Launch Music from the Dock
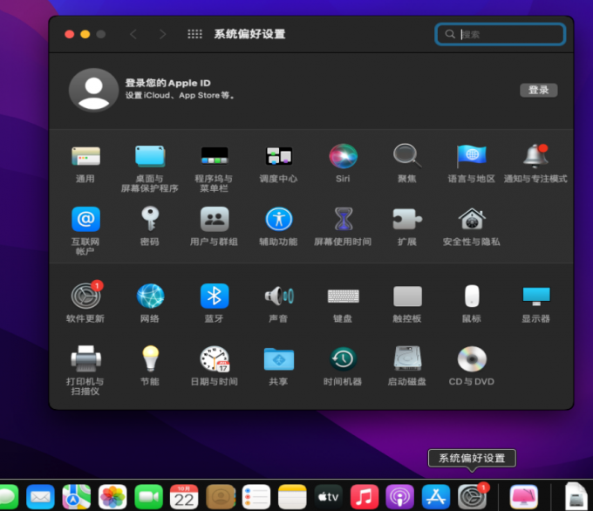The image size is (593, 511). (365, 497)
